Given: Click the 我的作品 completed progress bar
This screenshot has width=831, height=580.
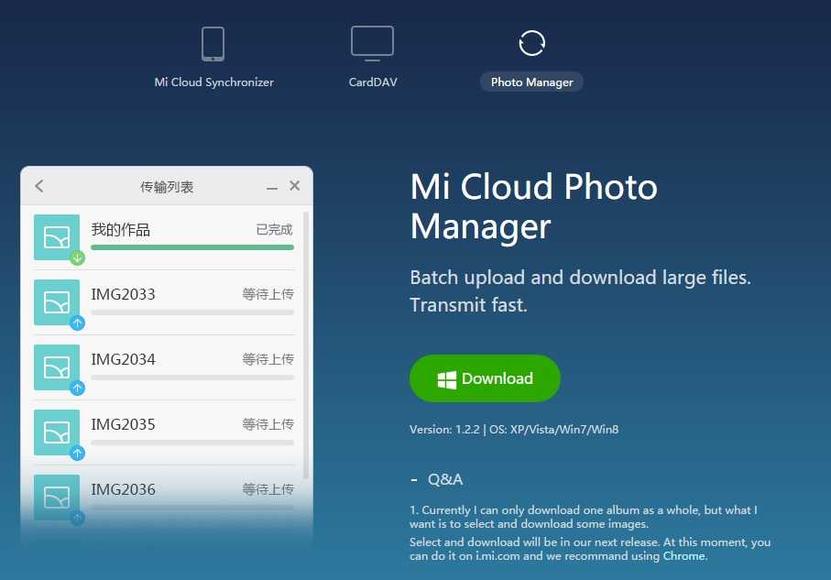Looking at the screenshot, I should [x=192, y=247].
